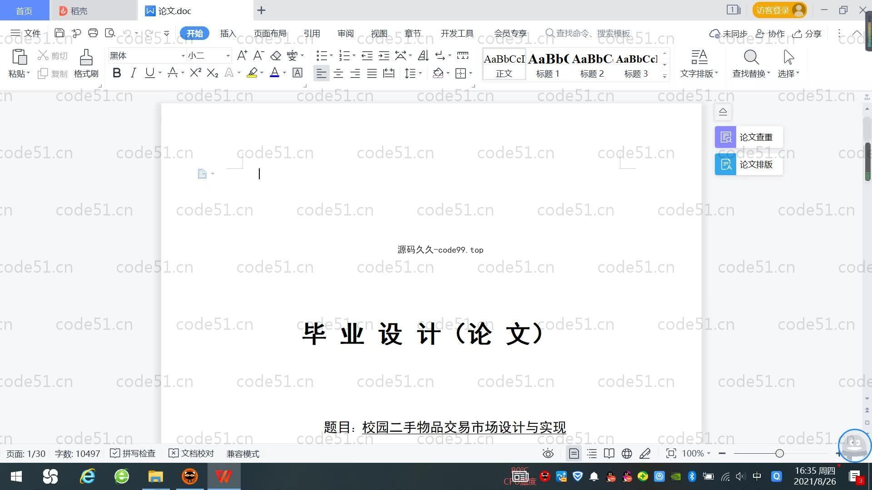The width and height of the screenshot is (872, 490).
Task: Toggle Italic formatting
Action: click(133, 73)
